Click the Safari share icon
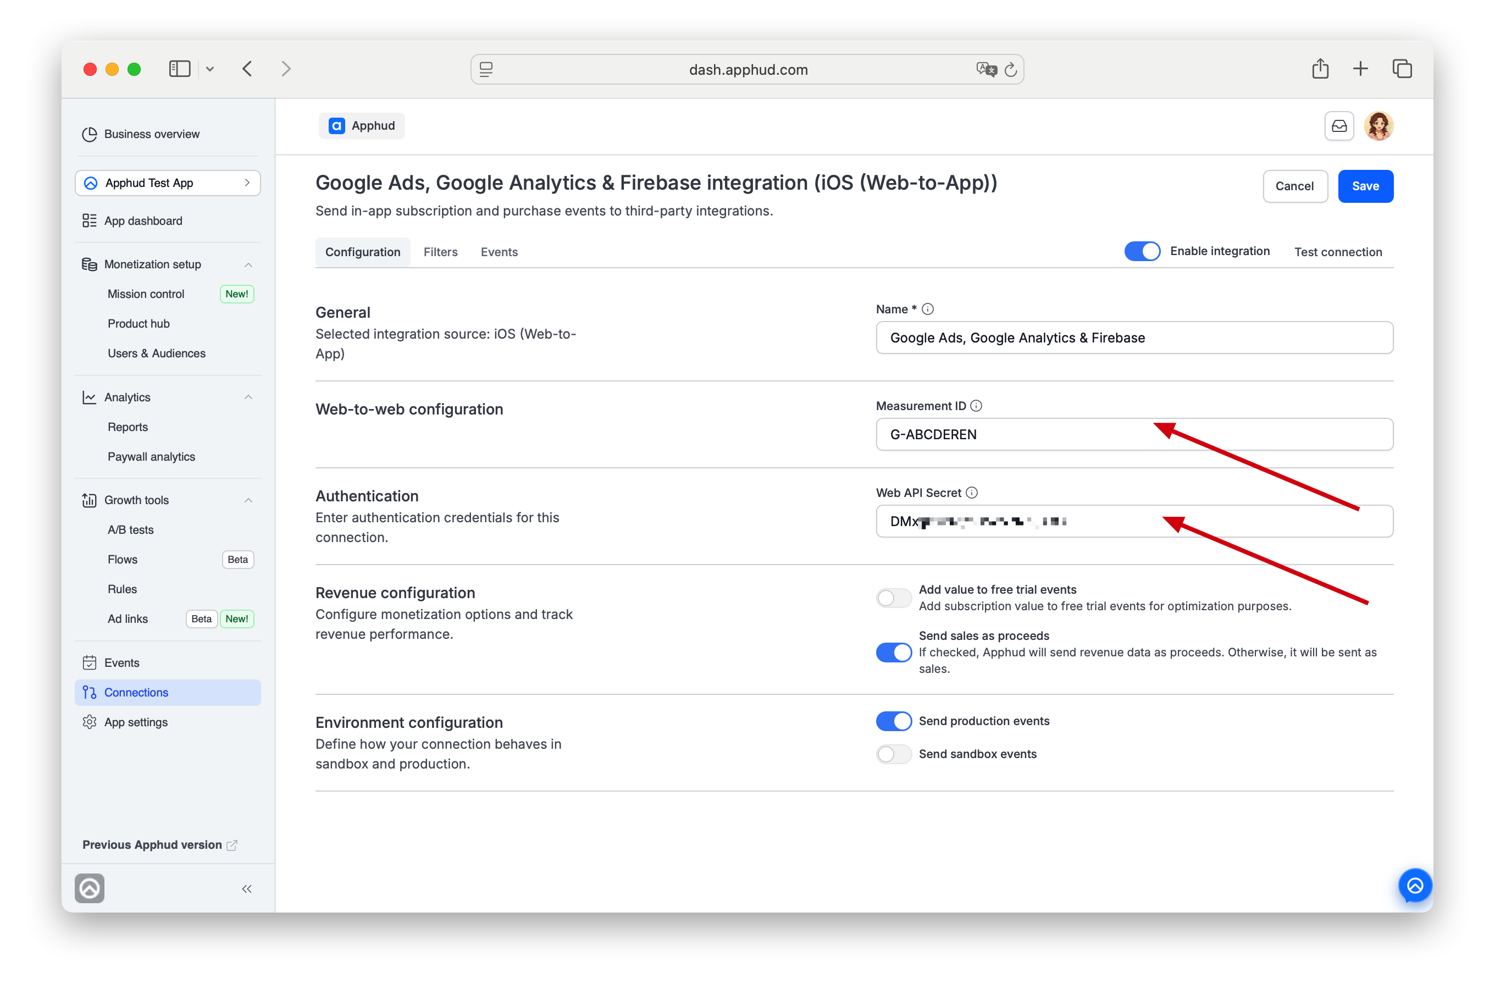Image resolution: width=1495 pixels, height=995 pixels. click(x=1320, y=68)
